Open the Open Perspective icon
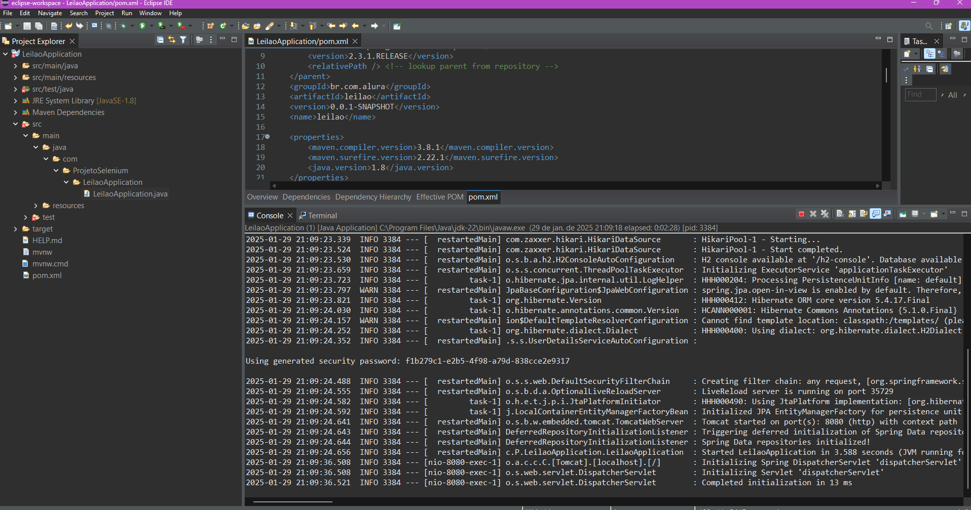This screenshot has width=971, height=510. click(x=948, y=26)
